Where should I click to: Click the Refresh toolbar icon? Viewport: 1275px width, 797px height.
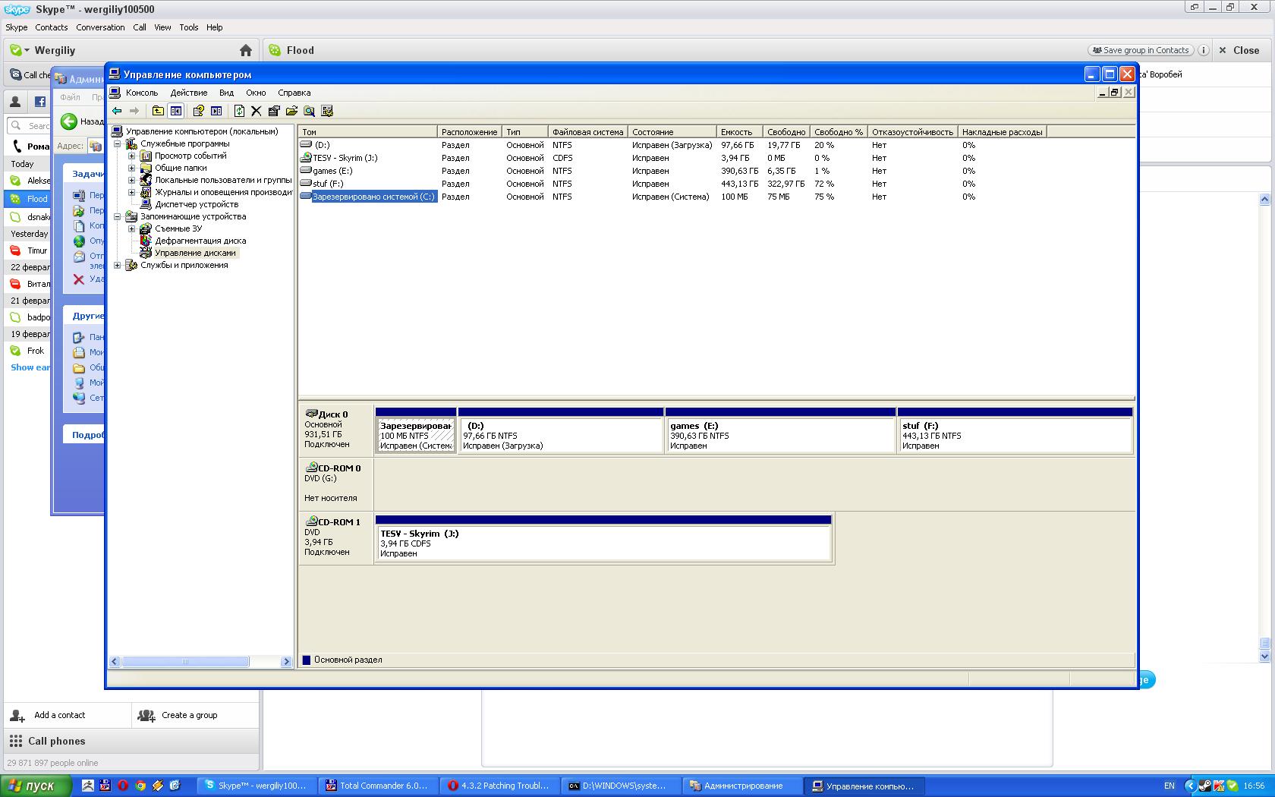coord(239,111)
